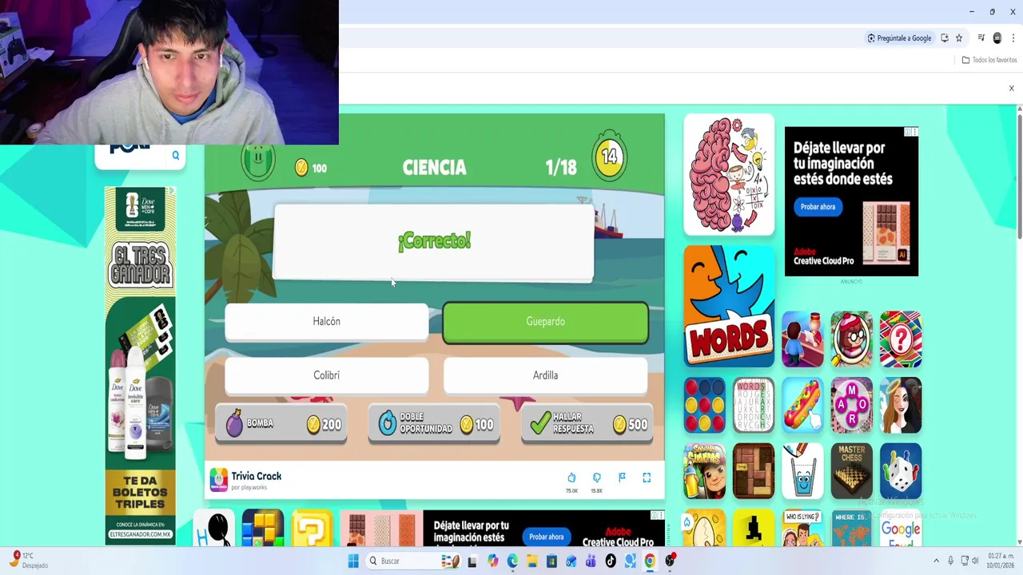Enter fullscreen mode for Trivia Crack

647,478
